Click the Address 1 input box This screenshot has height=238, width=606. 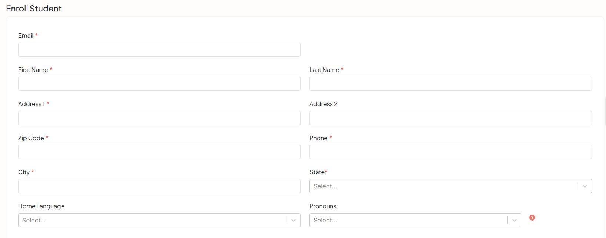coord(159,118)
